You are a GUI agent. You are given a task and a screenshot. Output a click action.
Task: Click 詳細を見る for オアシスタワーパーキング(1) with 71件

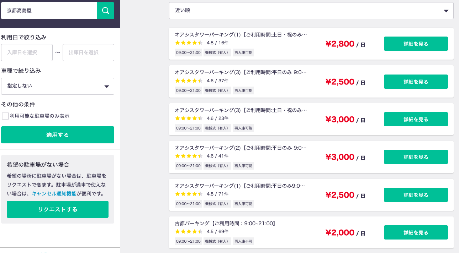pos(416,195)
